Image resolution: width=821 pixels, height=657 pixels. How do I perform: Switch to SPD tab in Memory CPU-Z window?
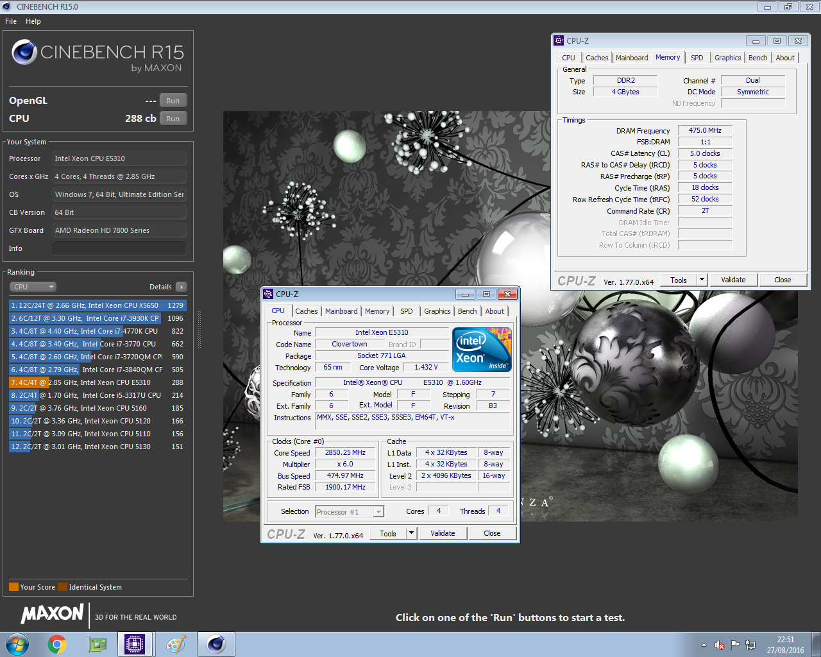pos(697,58)
